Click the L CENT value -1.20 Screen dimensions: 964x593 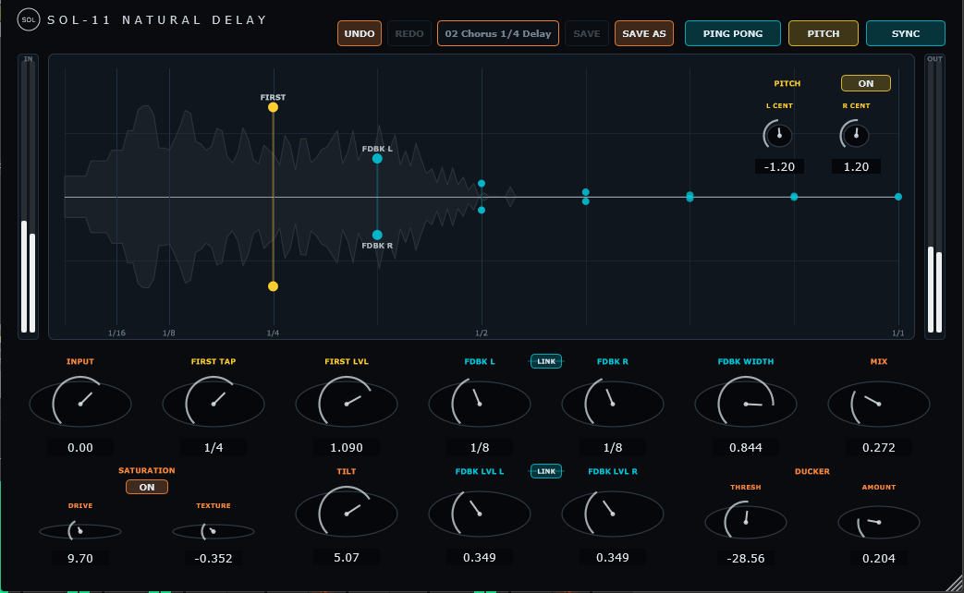pos(779,166)
